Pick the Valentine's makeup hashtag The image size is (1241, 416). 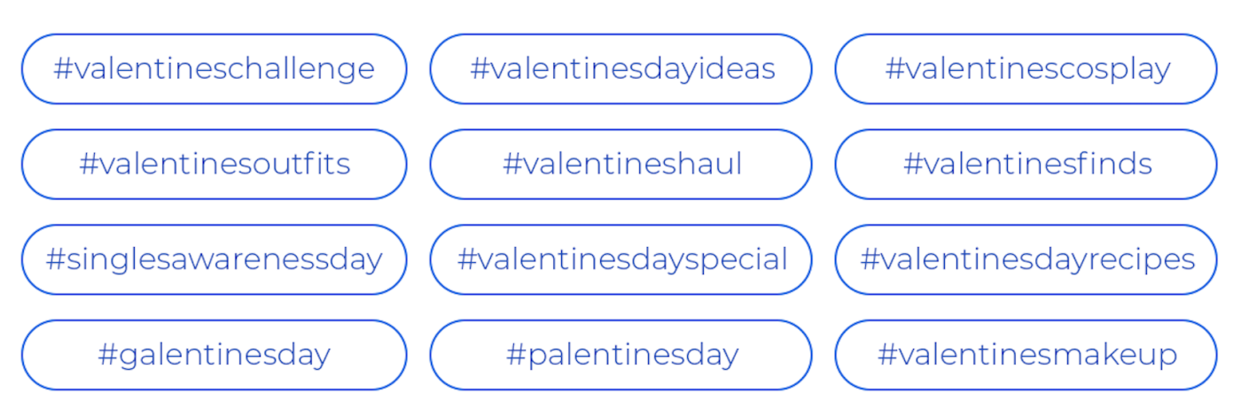pyautogui.click(x=1026, y=355)
